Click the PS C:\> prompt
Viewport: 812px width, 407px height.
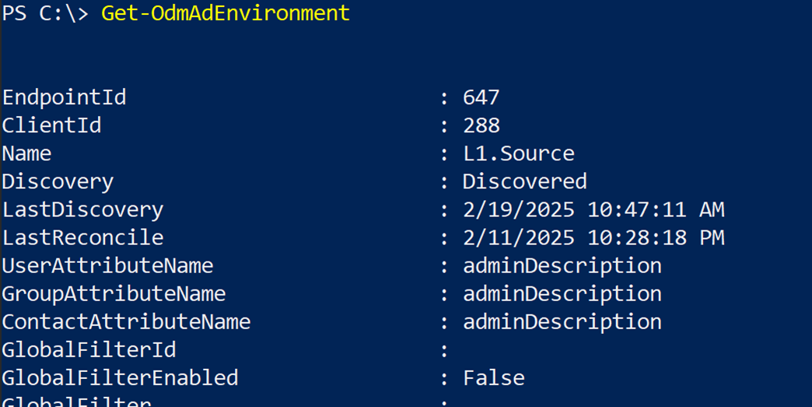pyautogui.click(x=45, y=13)
